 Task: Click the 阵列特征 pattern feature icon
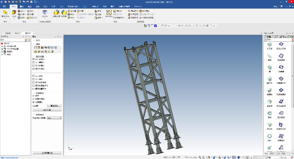(108, 13)
